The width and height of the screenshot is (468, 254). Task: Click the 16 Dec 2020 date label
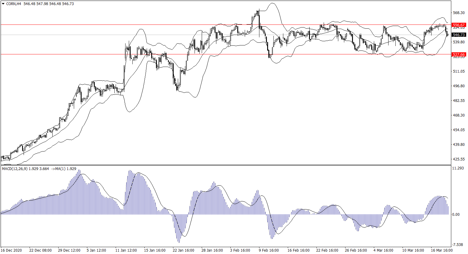tap(11, 250)
